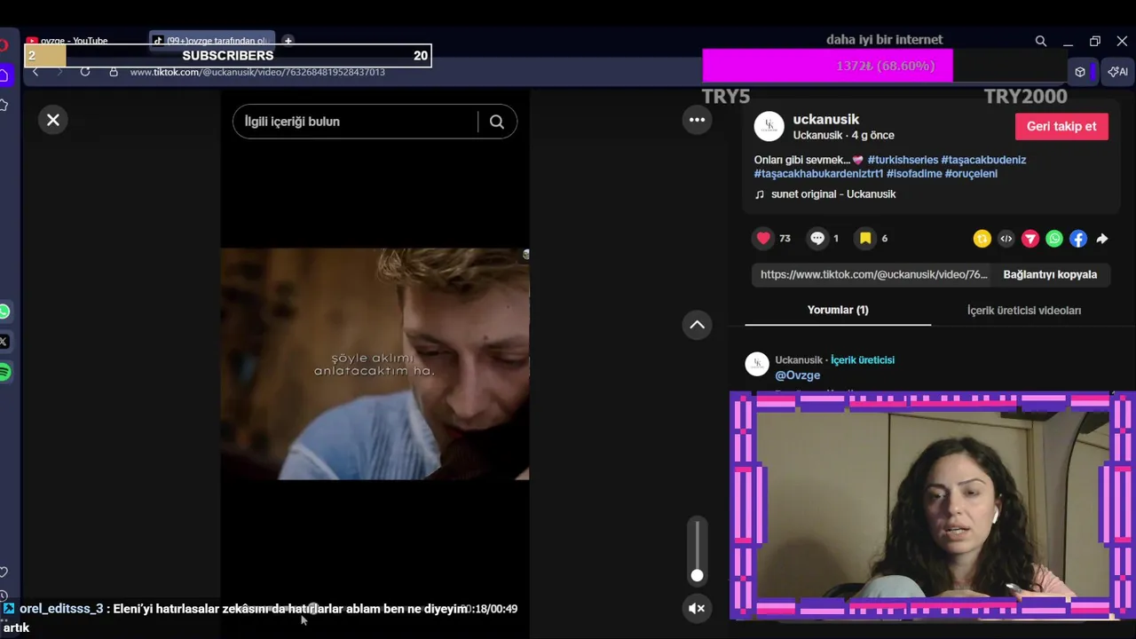
Task: Click the comment author Uckanusik name
Action: pyautogui.click(x=799, y=360)
